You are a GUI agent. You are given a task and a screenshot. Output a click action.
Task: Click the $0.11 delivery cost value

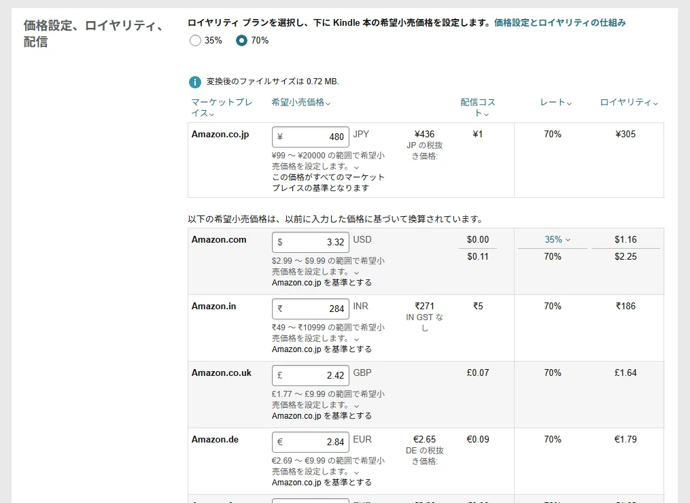[x=478, y=256]
